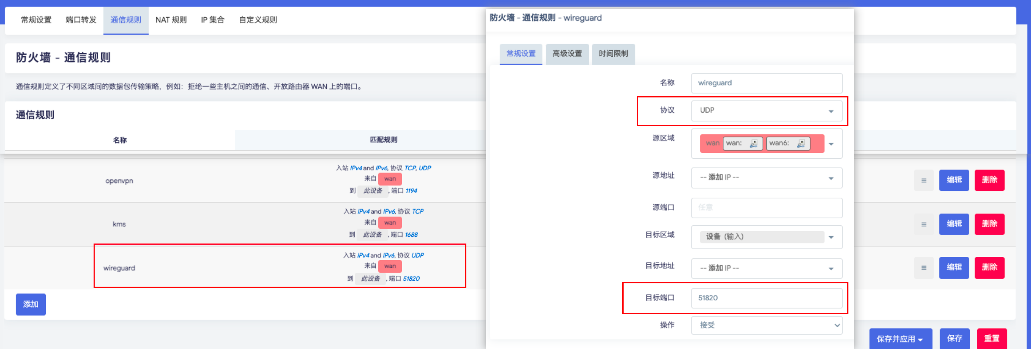Open the 操作 action select box
1031x349 pixels.
point(766,326)
